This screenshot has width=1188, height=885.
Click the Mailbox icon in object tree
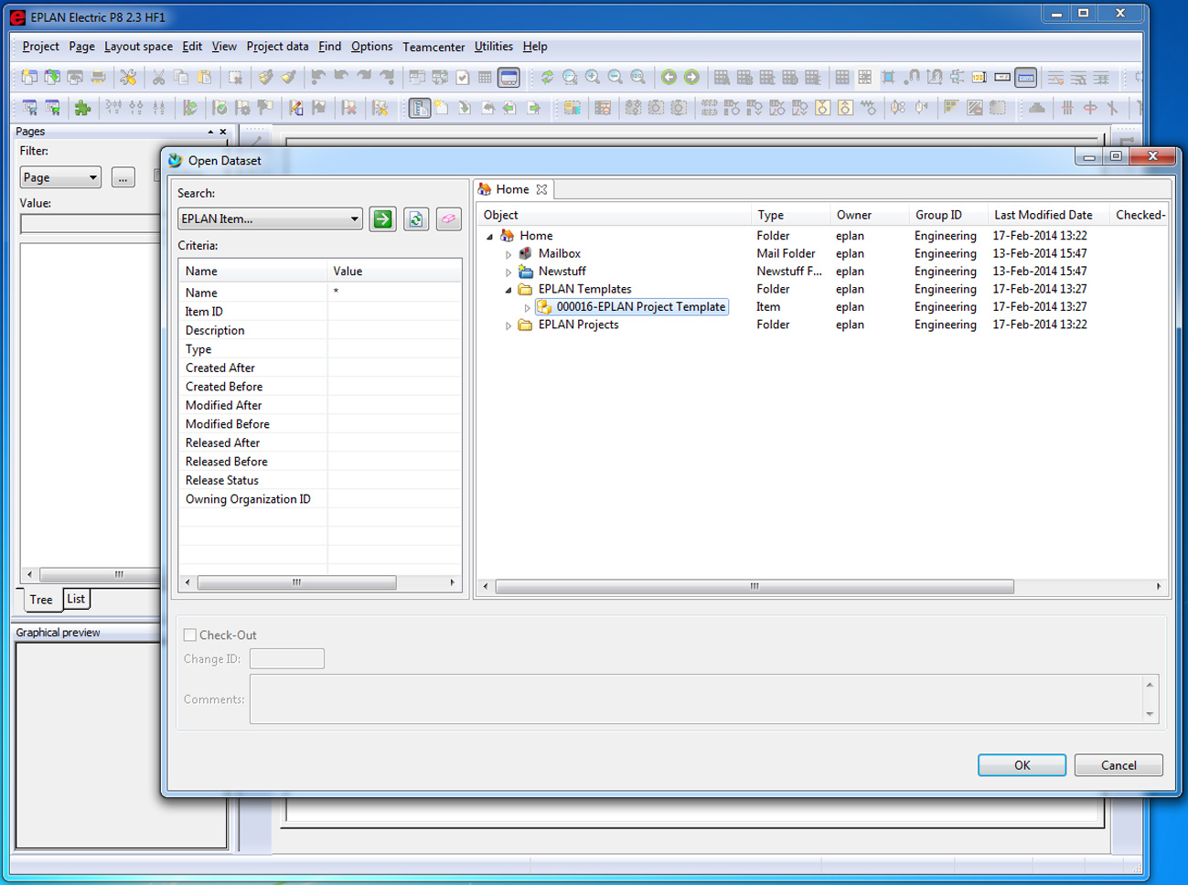(526, 253)
